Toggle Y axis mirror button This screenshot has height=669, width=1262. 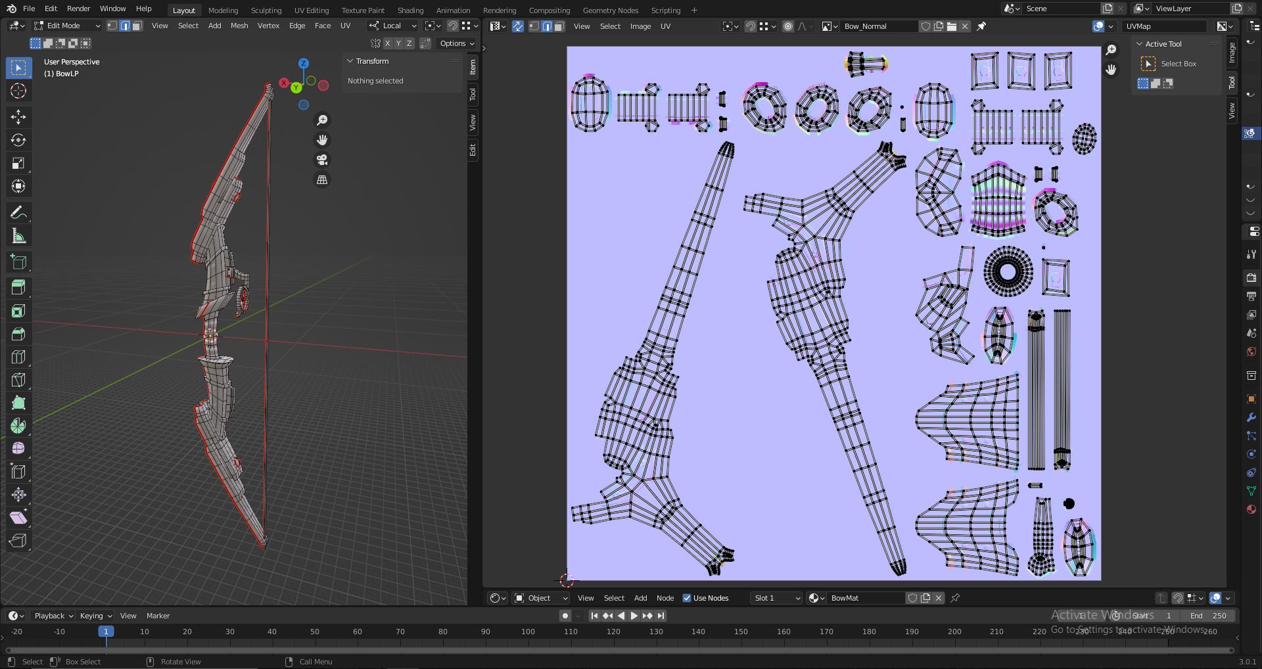click(x=398, y=43)
